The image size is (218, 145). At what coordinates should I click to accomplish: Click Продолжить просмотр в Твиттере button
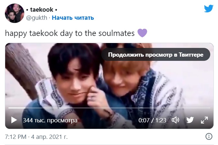pyautogui.click(x=156, y=55)
